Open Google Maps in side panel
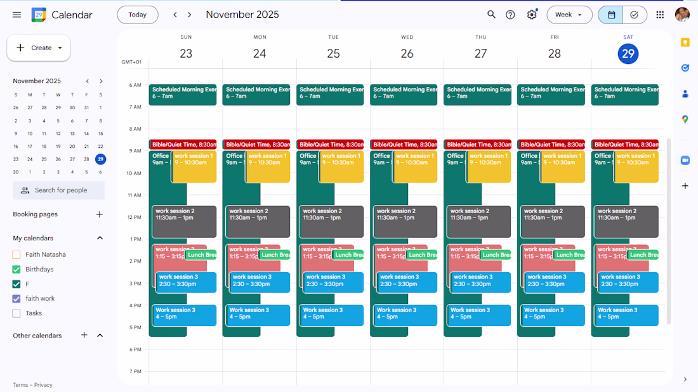698x392 pixels. point(685,119)
